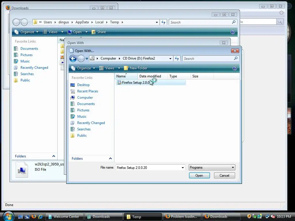Click dingus in the explorer address breadcrumb
The width and height of the screenshot is (295, 221).
[64, 22]
